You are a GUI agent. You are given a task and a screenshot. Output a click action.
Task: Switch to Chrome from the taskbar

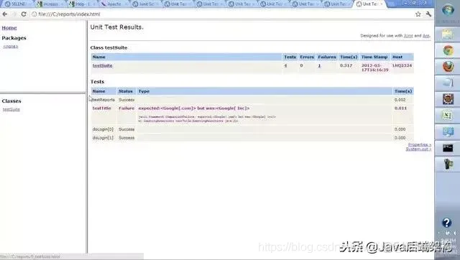tap(448, 51)
